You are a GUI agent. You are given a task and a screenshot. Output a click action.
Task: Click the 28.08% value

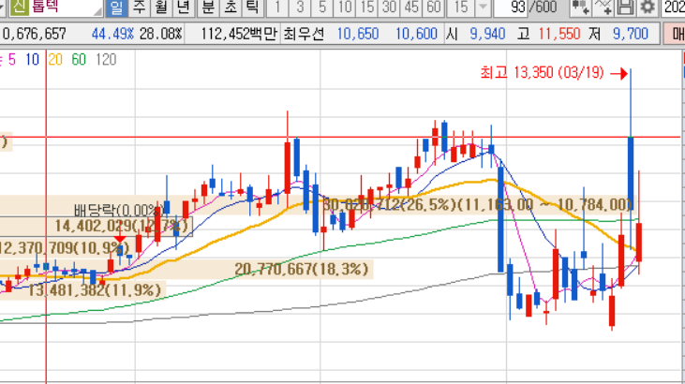click(x=161, y=34)
